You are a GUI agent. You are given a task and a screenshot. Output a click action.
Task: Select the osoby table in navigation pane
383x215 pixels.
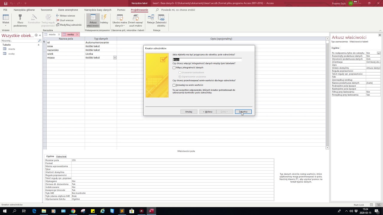pos(11,54)
